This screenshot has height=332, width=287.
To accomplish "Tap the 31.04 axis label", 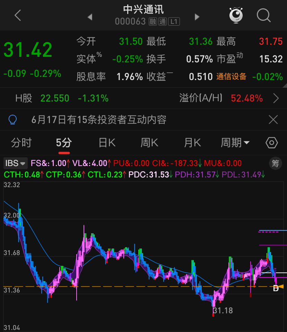I will click(12, 328).
